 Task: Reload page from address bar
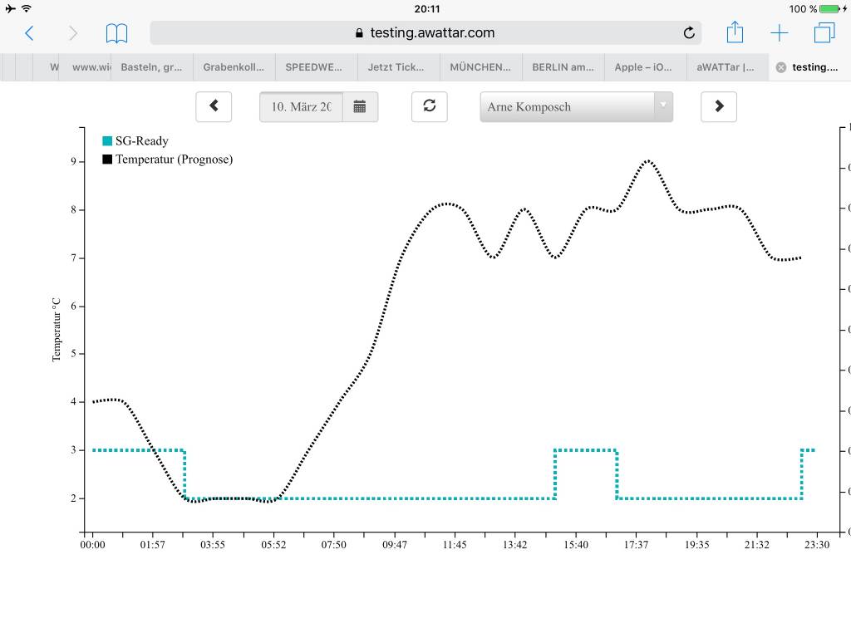[x=689, y=33]
